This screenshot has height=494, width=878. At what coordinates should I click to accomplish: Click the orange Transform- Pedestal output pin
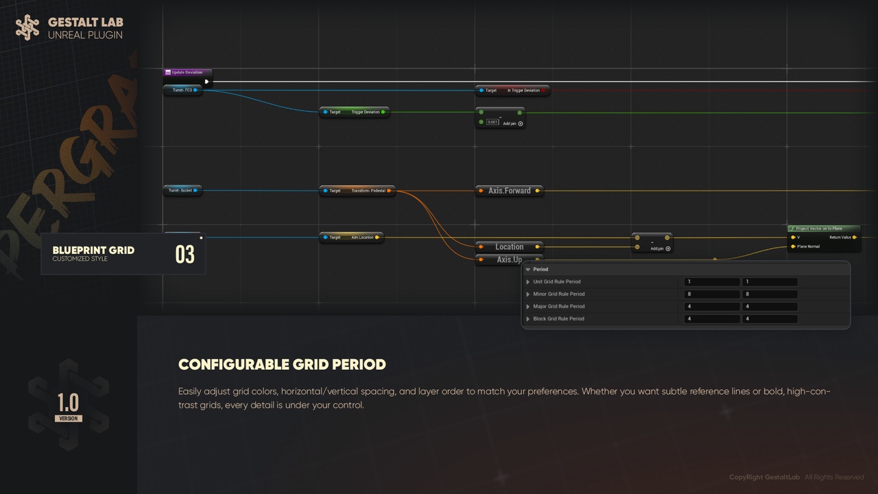(x=389, y=190)
